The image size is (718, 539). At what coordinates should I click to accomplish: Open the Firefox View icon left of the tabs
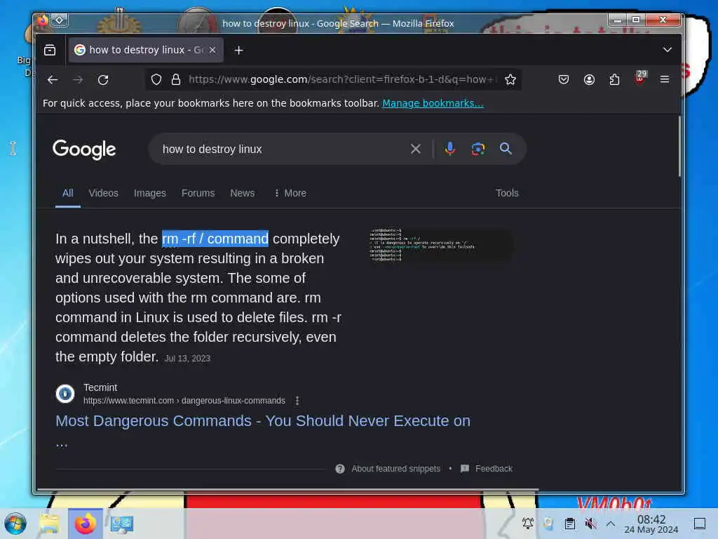click(50, 50)
